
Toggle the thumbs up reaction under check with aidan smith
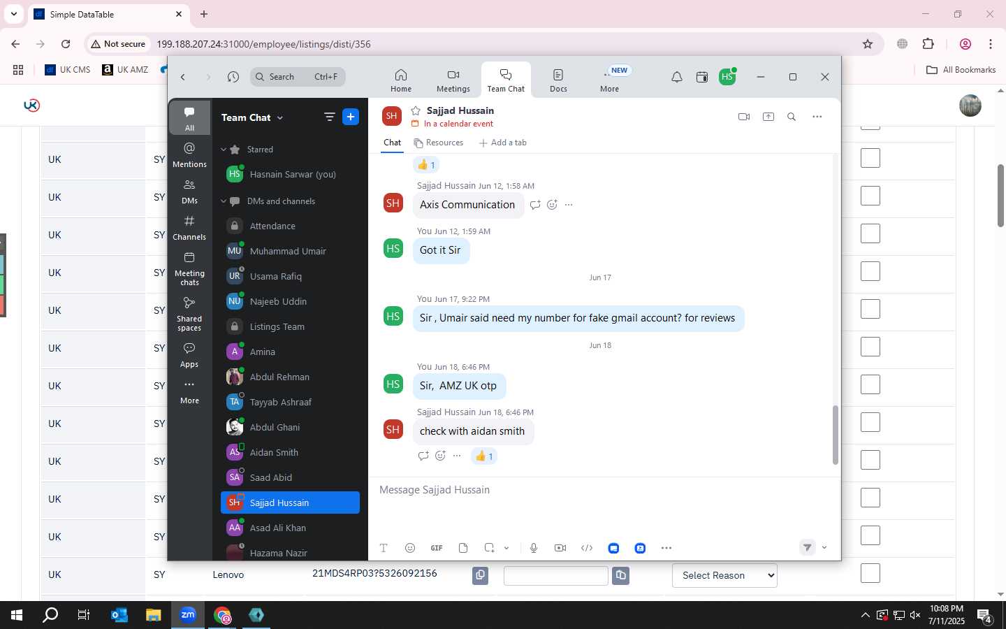pos(484,456)
